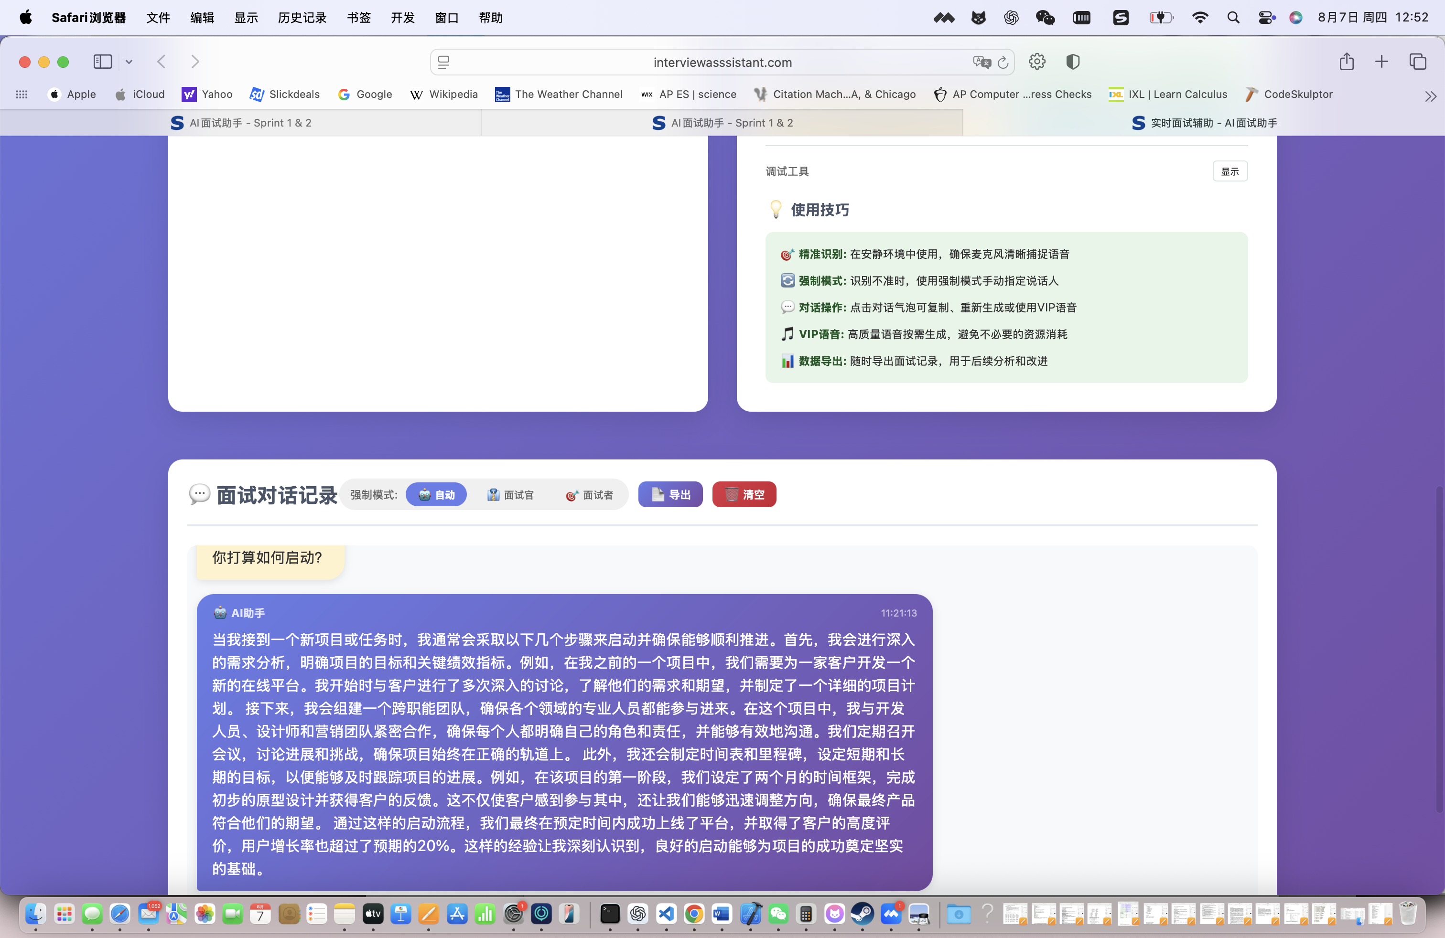
Task: Click the translate page icon
Action: click(981, 62)
